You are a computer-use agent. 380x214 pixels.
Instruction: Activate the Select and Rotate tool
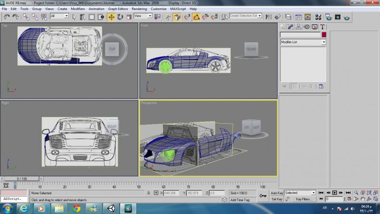point(120,17)
